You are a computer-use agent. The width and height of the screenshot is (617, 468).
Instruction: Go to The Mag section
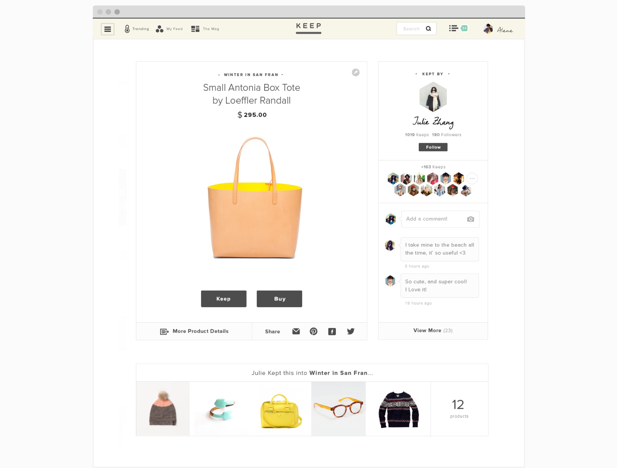click(205, 29)
